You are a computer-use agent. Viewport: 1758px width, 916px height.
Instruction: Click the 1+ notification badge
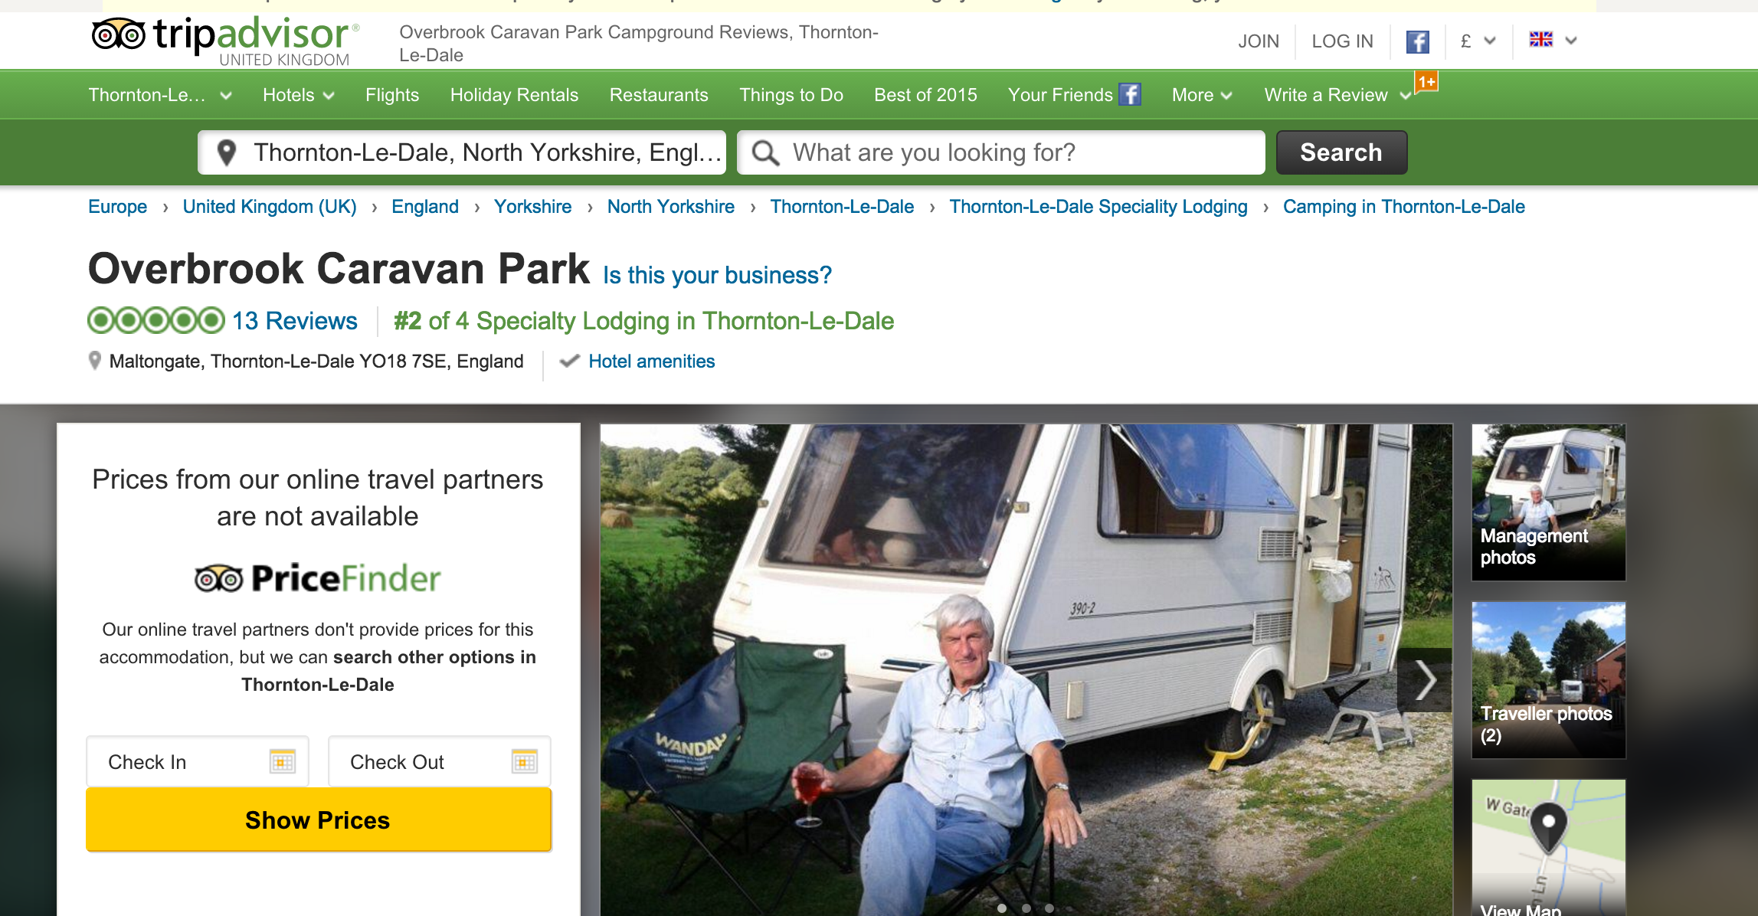tap(1426, 81)
